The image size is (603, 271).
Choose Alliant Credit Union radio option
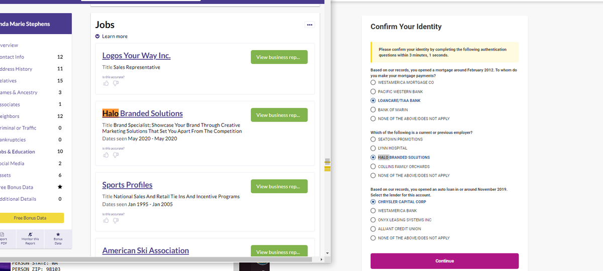pyautogui.click(x=373, y=229)
